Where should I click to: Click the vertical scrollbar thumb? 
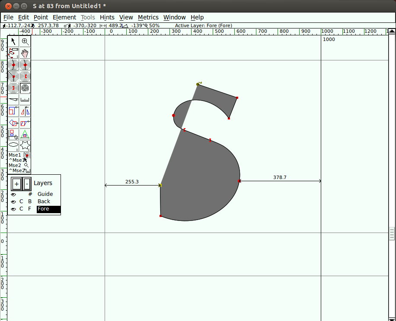392,233
